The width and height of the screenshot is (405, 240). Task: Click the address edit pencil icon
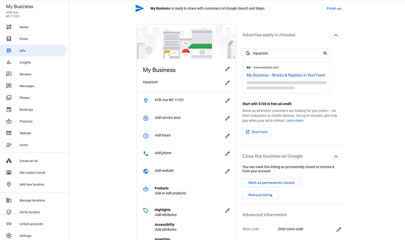(227, 101)
